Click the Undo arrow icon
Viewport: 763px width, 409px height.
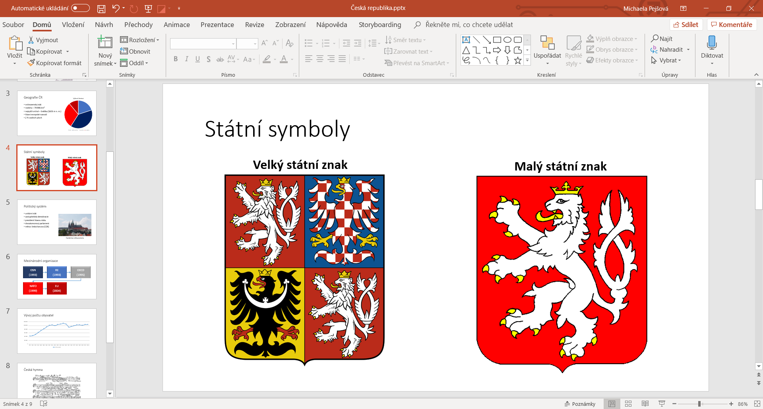point(116,8)
